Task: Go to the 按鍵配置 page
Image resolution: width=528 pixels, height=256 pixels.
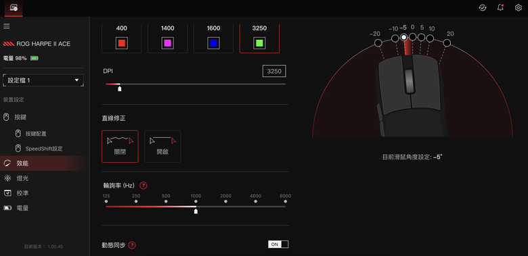Action: (x=36, y=134)
